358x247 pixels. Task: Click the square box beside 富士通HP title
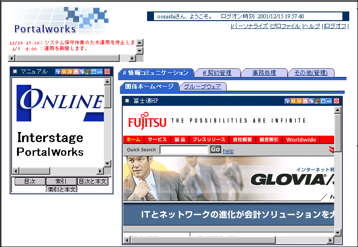[x=127, y=101]
